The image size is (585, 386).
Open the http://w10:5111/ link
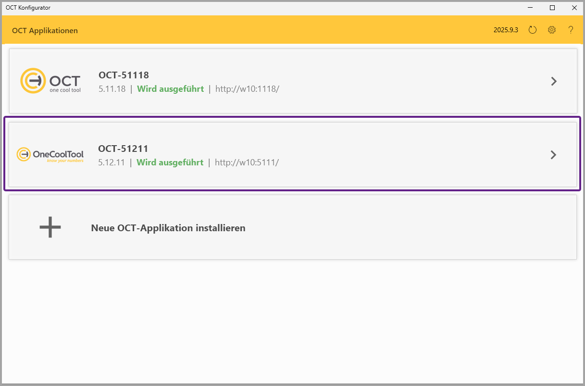coord(247,162)
